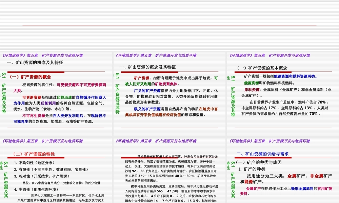The image size is (339, 203).
Task: Click the 狭义的矿产资源 blue heading
Action: 147,109
